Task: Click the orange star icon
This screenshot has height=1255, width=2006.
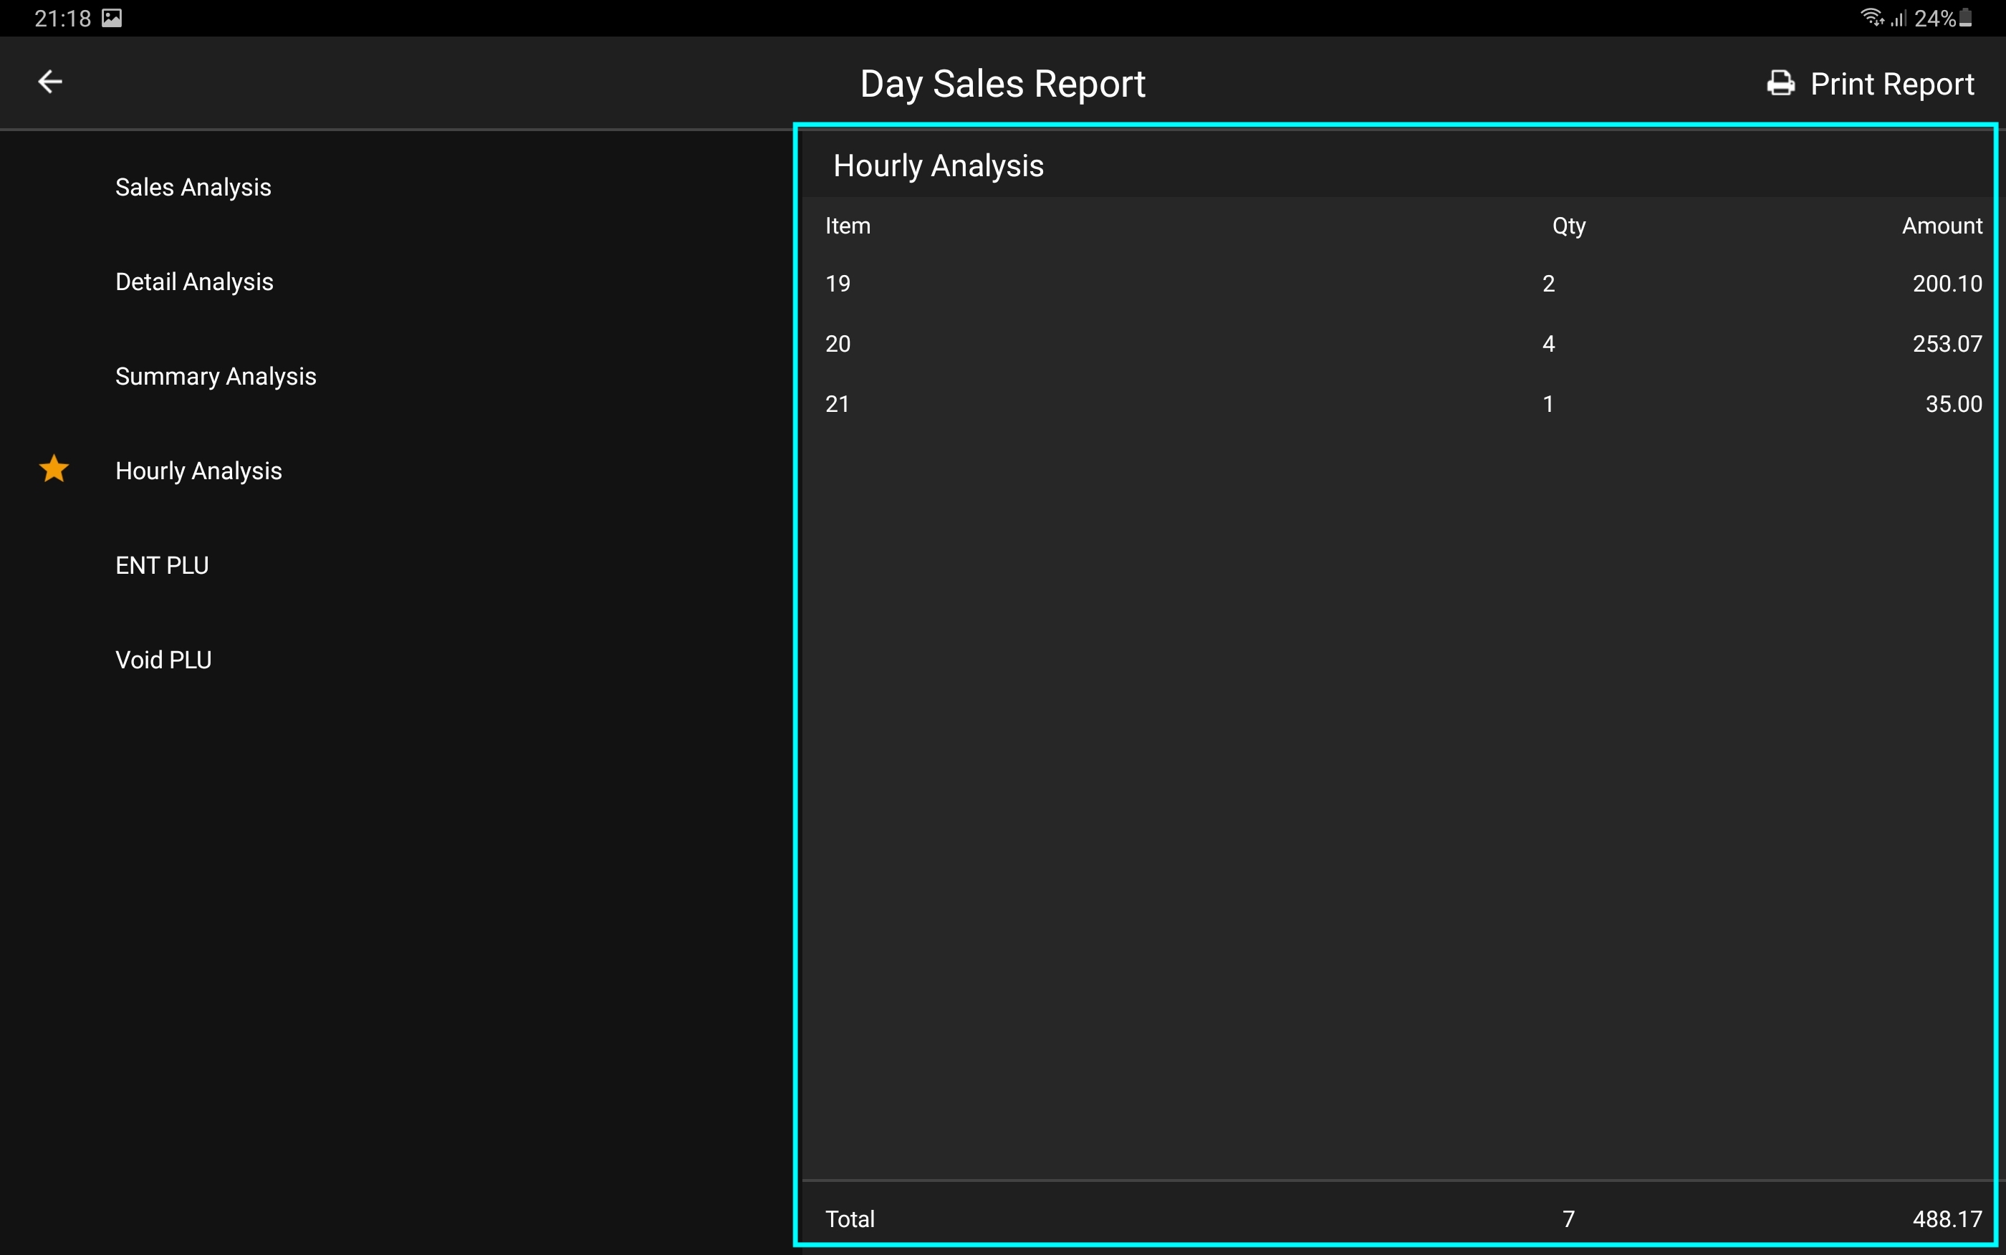Action: coord(54,469)
